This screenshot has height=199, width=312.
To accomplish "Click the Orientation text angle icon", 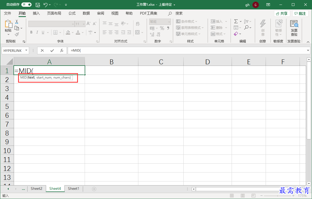I will (123, 24).
